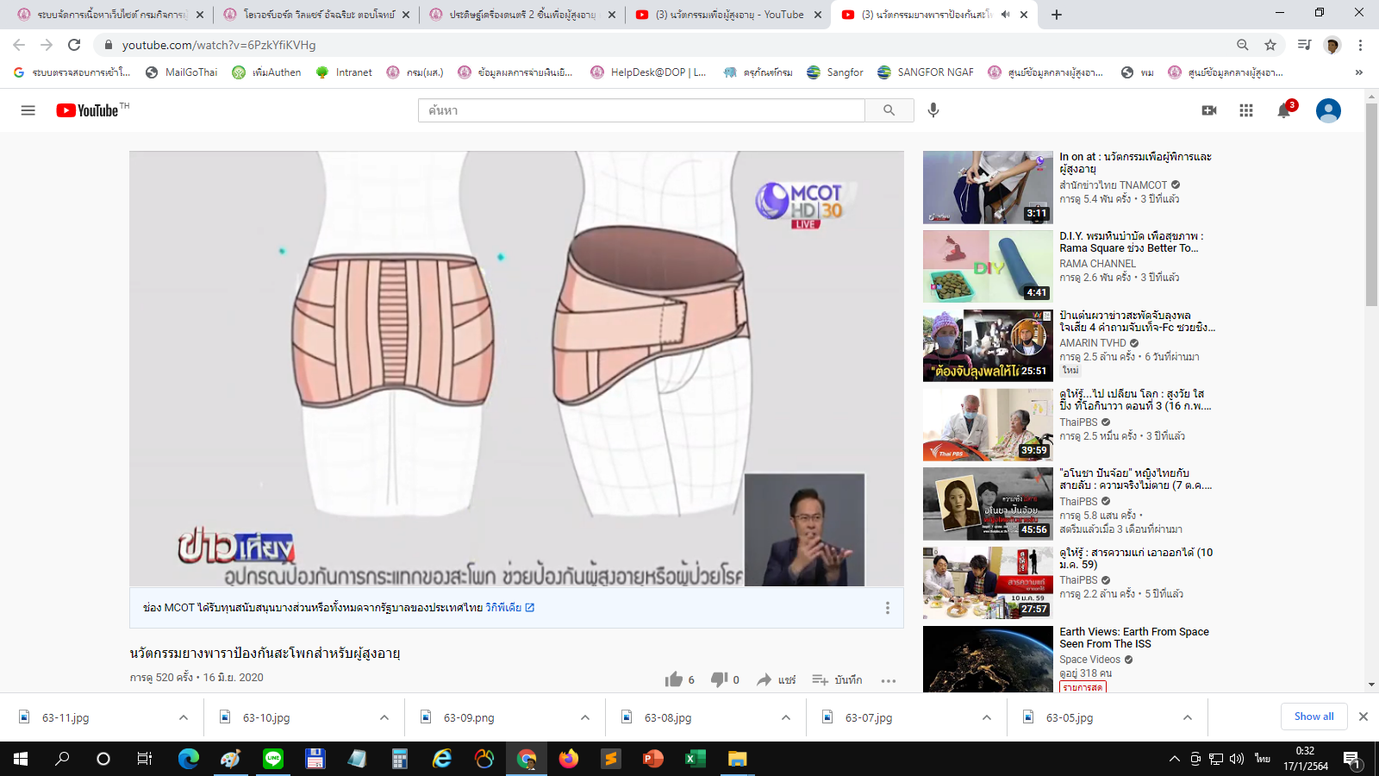Click the YouTube search input field

tap(641, 110)
